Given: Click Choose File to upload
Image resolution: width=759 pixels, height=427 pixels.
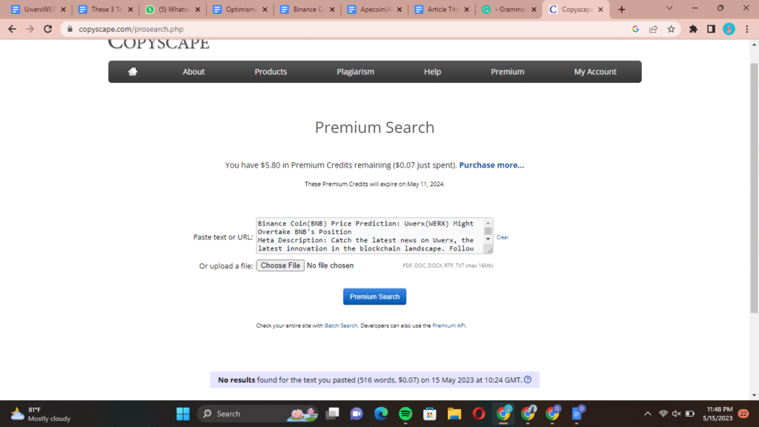Looking at the screenshot, I should (x=280, y=265).
